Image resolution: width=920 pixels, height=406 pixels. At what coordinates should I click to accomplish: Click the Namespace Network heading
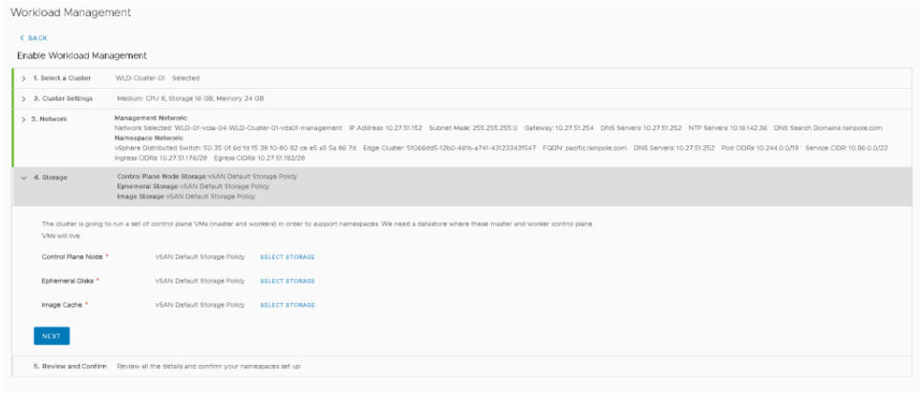[x=149, y=138]
